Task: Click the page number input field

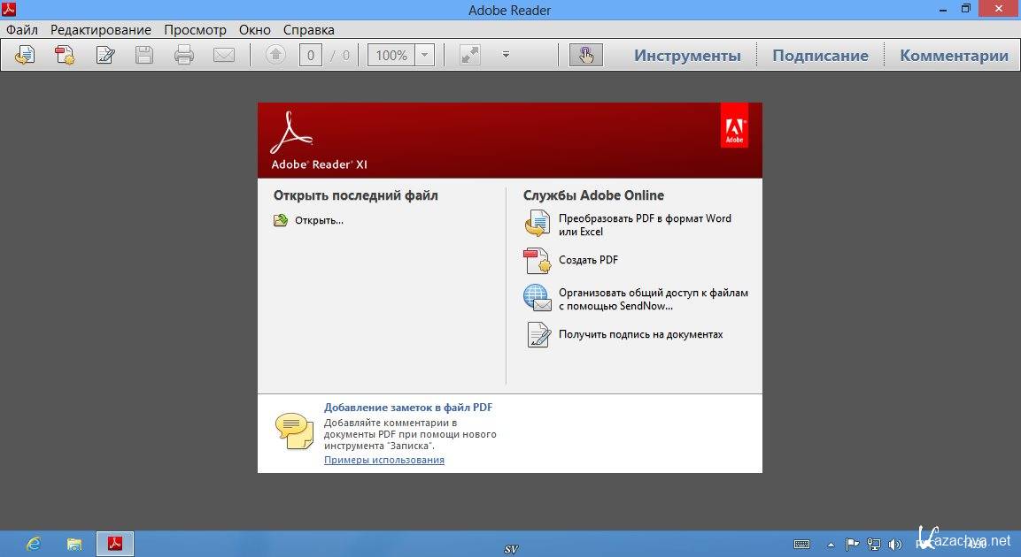Action: tap(310, 55)
